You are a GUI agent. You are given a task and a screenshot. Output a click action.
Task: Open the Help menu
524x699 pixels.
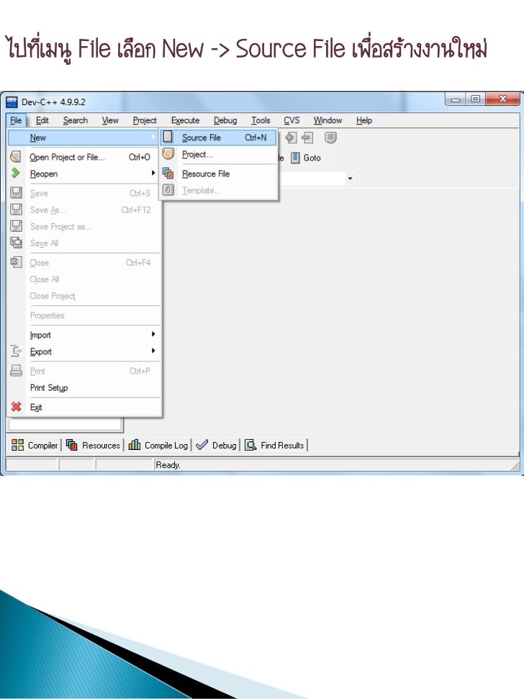(364, 120)
